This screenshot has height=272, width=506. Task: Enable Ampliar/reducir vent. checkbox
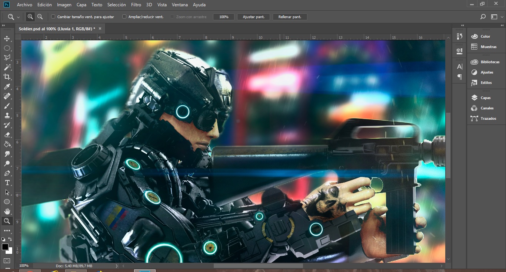[x=124, y=17]
